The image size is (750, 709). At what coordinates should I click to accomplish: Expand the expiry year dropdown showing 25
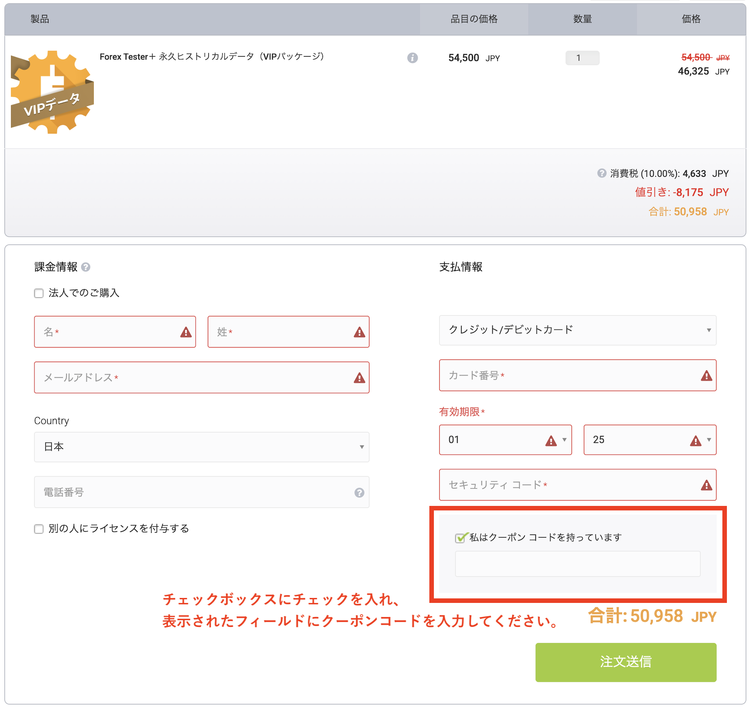tap(649, 440)
